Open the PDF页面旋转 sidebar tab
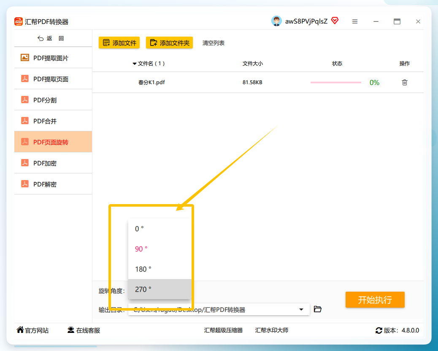This screenshot has width=438, height=351. click(53, 142)
